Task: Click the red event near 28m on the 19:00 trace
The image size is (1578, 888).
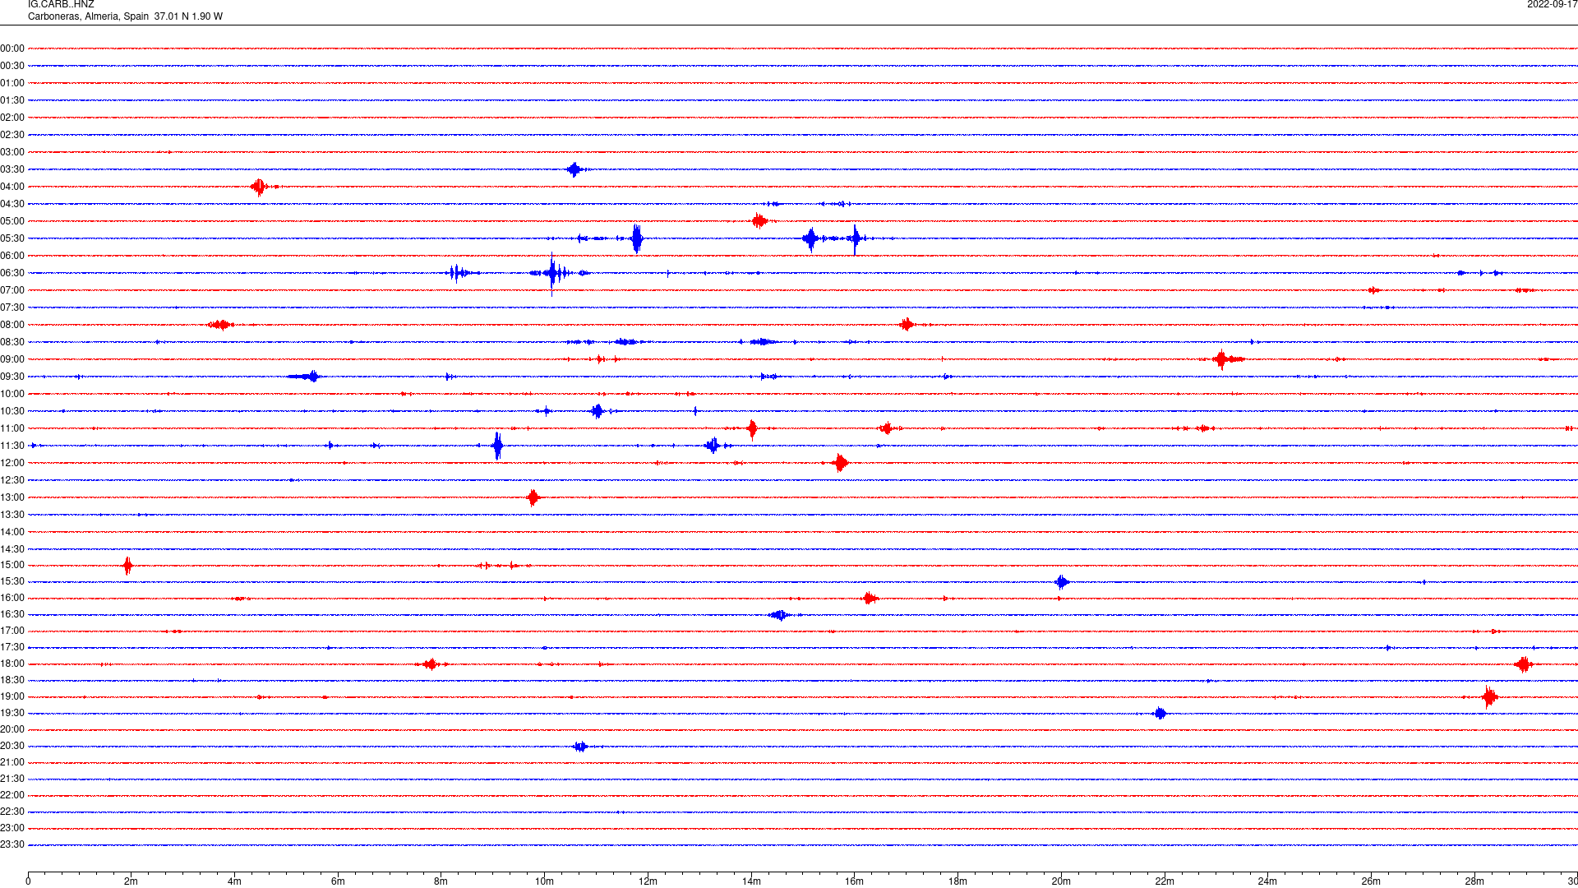Action: [1489, 696]
